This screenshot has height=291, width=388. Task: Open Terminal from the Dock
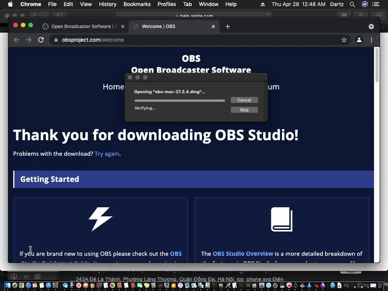point(214,285)
